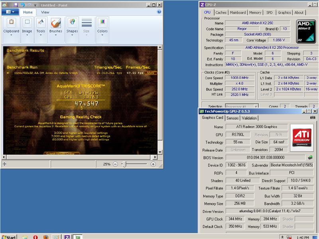Open the Mainboard tab in CPU-Z

click(x=238, y=13)
